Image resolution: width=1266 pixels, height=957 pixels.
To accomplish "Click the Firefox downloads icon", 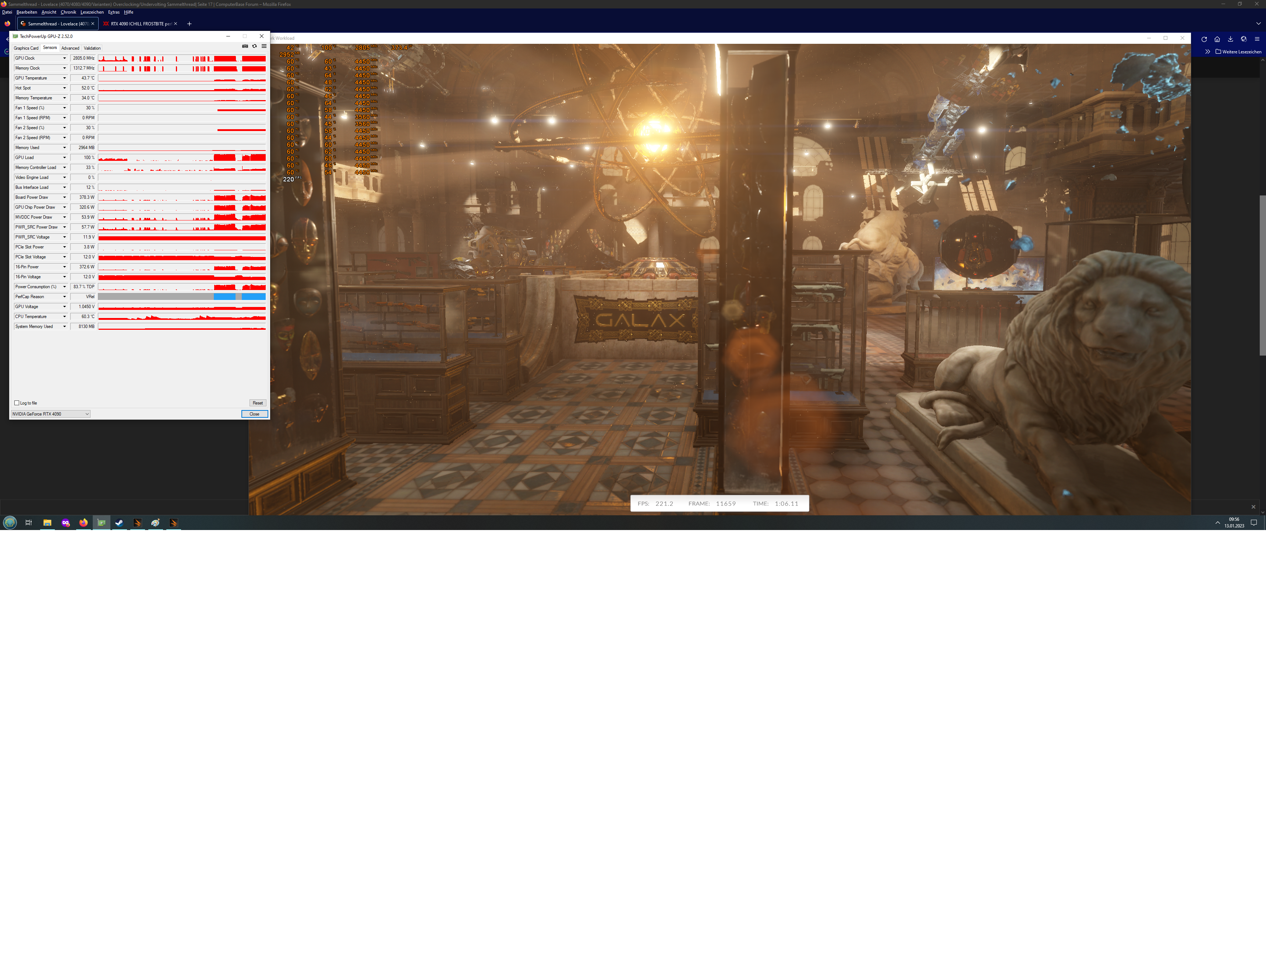I will (x=1231, y=39).
